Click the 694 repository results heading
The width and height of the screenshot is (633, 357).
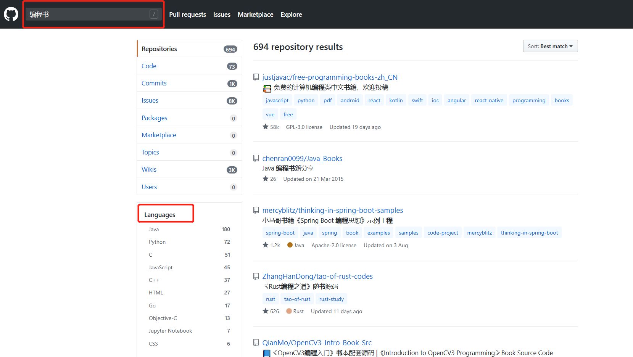(x=298, y=47)
